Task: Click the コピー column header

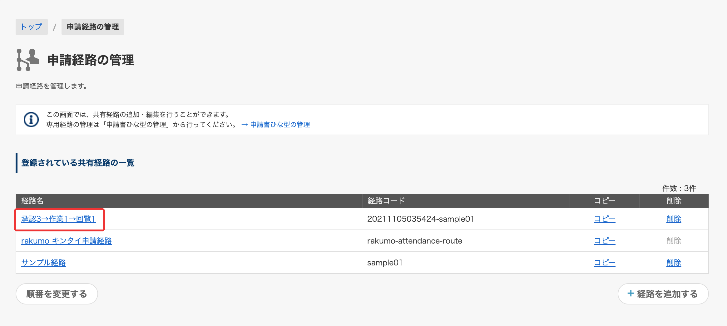Action: coord(605,201)
